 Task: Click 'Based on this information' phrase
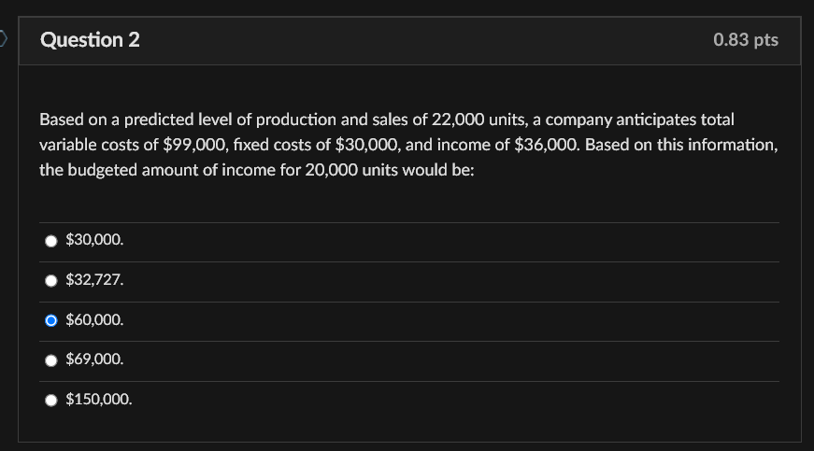pos(680,145)
